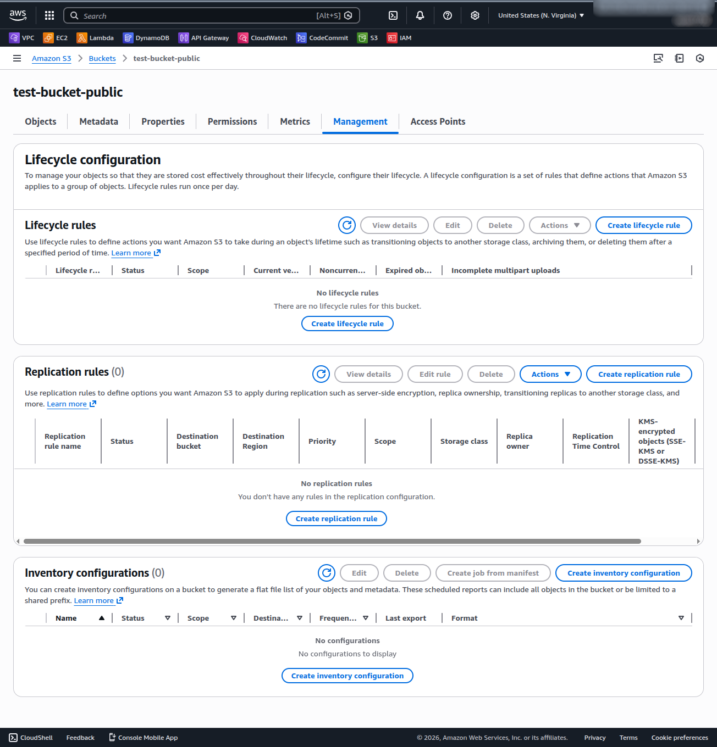The image size is (717, 747).
Task: Switch to the Access Points tab
Action: tap(438, 121)
